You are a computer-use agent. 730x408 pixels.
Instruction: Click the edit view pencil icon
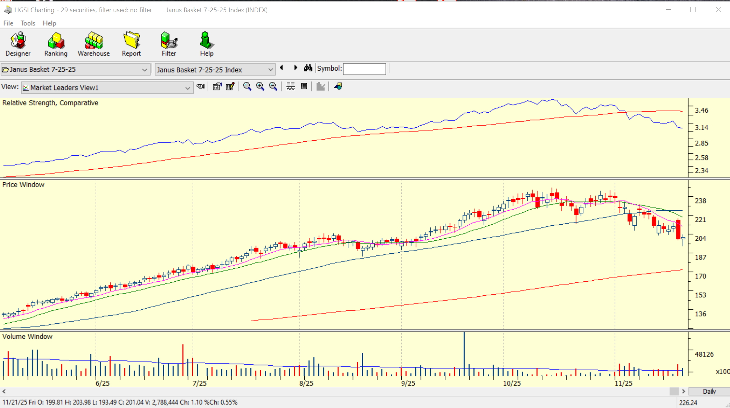coord(230,86)
